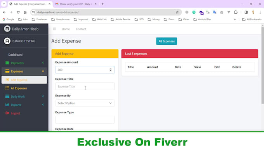Click the teal All Expenses button
The image size is (264, 149).
[167, 41]
